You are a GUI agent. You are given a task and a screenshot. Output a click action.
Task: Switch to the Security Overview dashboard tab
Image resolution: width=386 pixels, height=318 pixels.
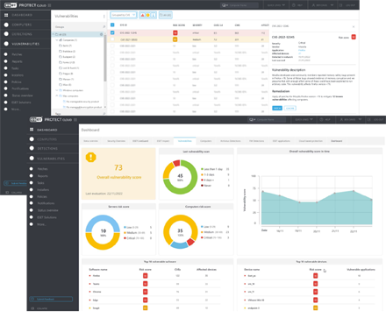(116, 141)
